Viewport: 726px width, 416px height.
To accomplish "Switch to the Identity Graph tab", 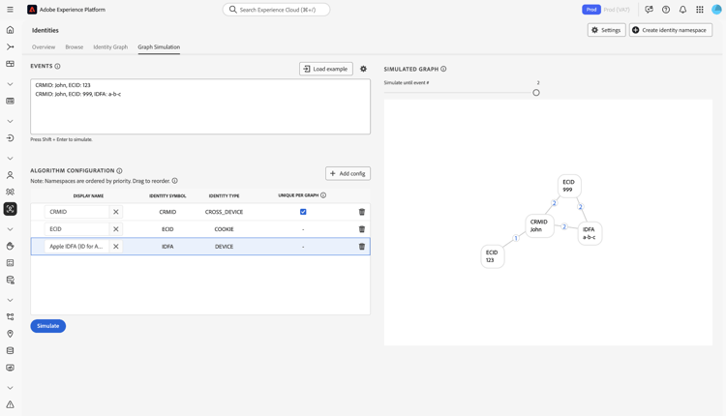I will point(110,46).
